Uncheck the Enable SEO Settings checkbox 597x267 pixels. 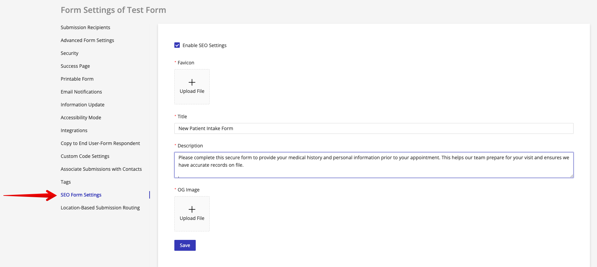pyautogui.click(x=177, y=45)
